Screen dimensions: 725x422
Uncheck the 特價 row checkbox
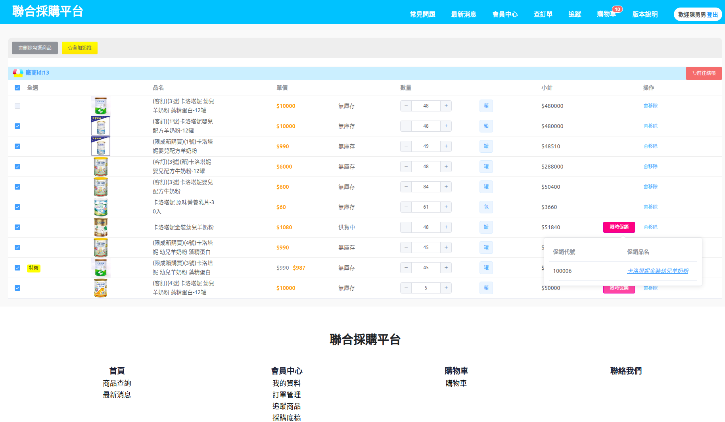coord(17,268)
